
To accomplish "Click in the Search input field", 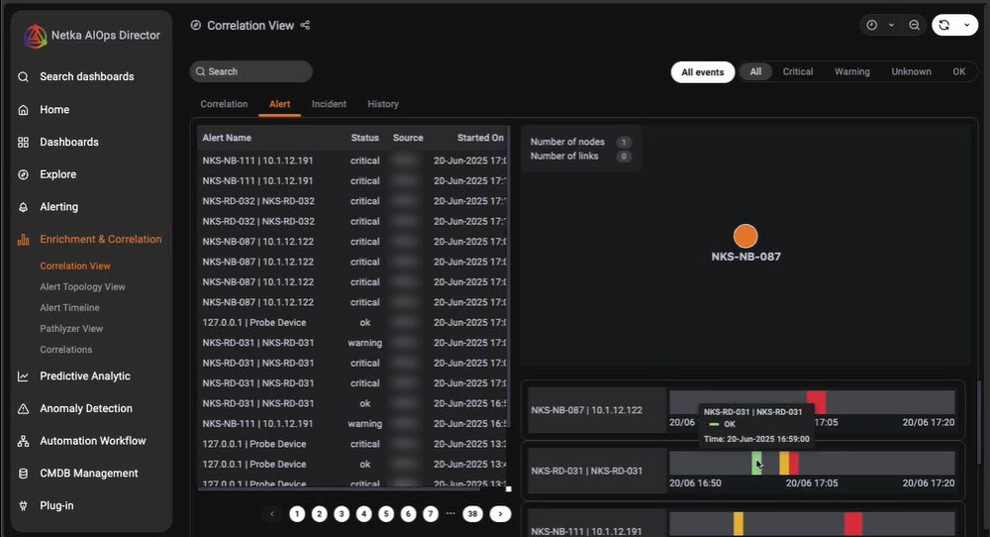I will [x=251, y=71].
